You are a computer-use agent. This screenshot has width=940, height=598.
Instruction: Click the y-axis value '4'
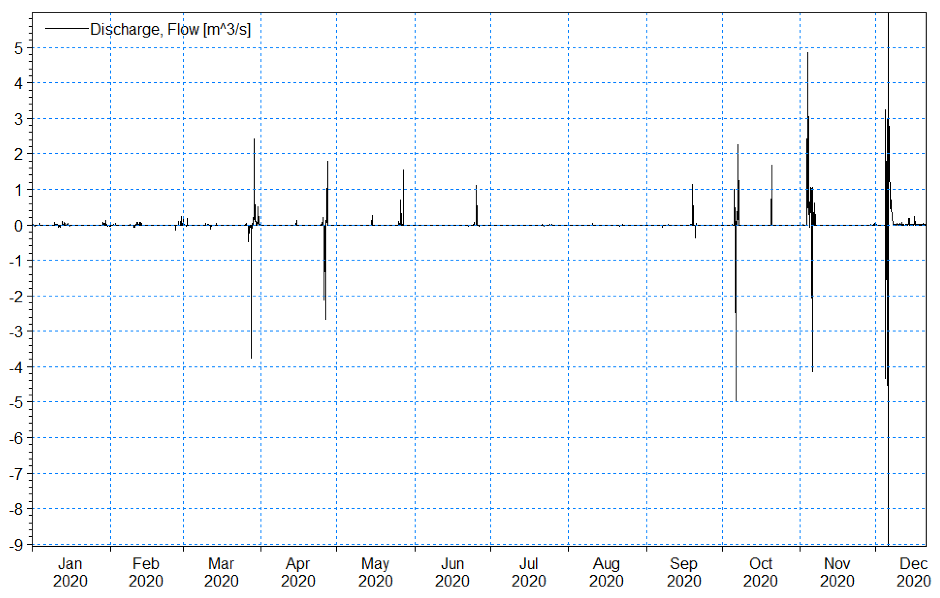point(18,83)
